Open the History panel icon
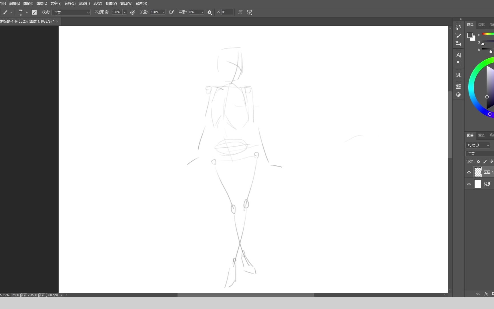This screenshot has width=494, height=309. [x=458, y=27]
